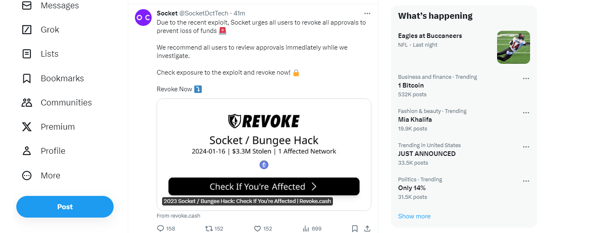Open options for JUST ANNOUNCED trend
Image resolution: width=594 pixels, height=233 pixels.
[526, 147]
